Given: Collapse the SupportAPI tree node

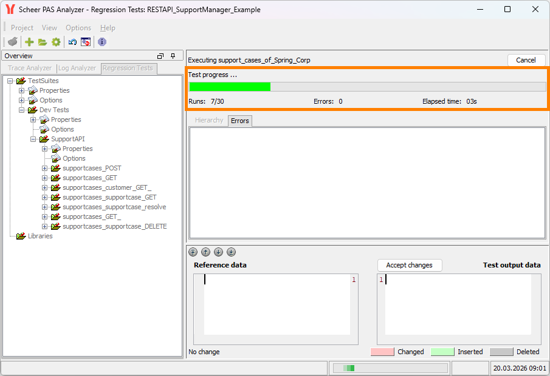Looking at the screenshot, I should 33,139.
